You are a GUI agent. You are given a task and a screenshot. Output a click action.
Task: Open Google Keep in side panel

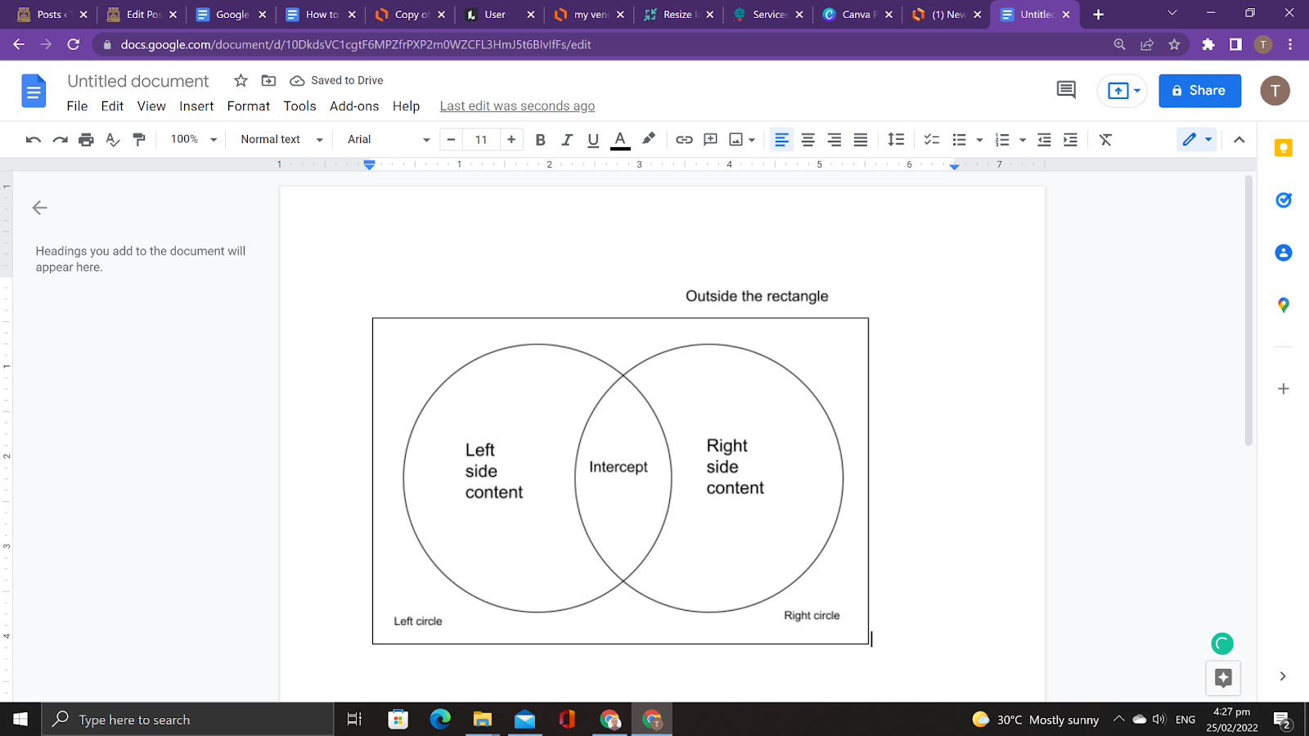(1283, 148)
